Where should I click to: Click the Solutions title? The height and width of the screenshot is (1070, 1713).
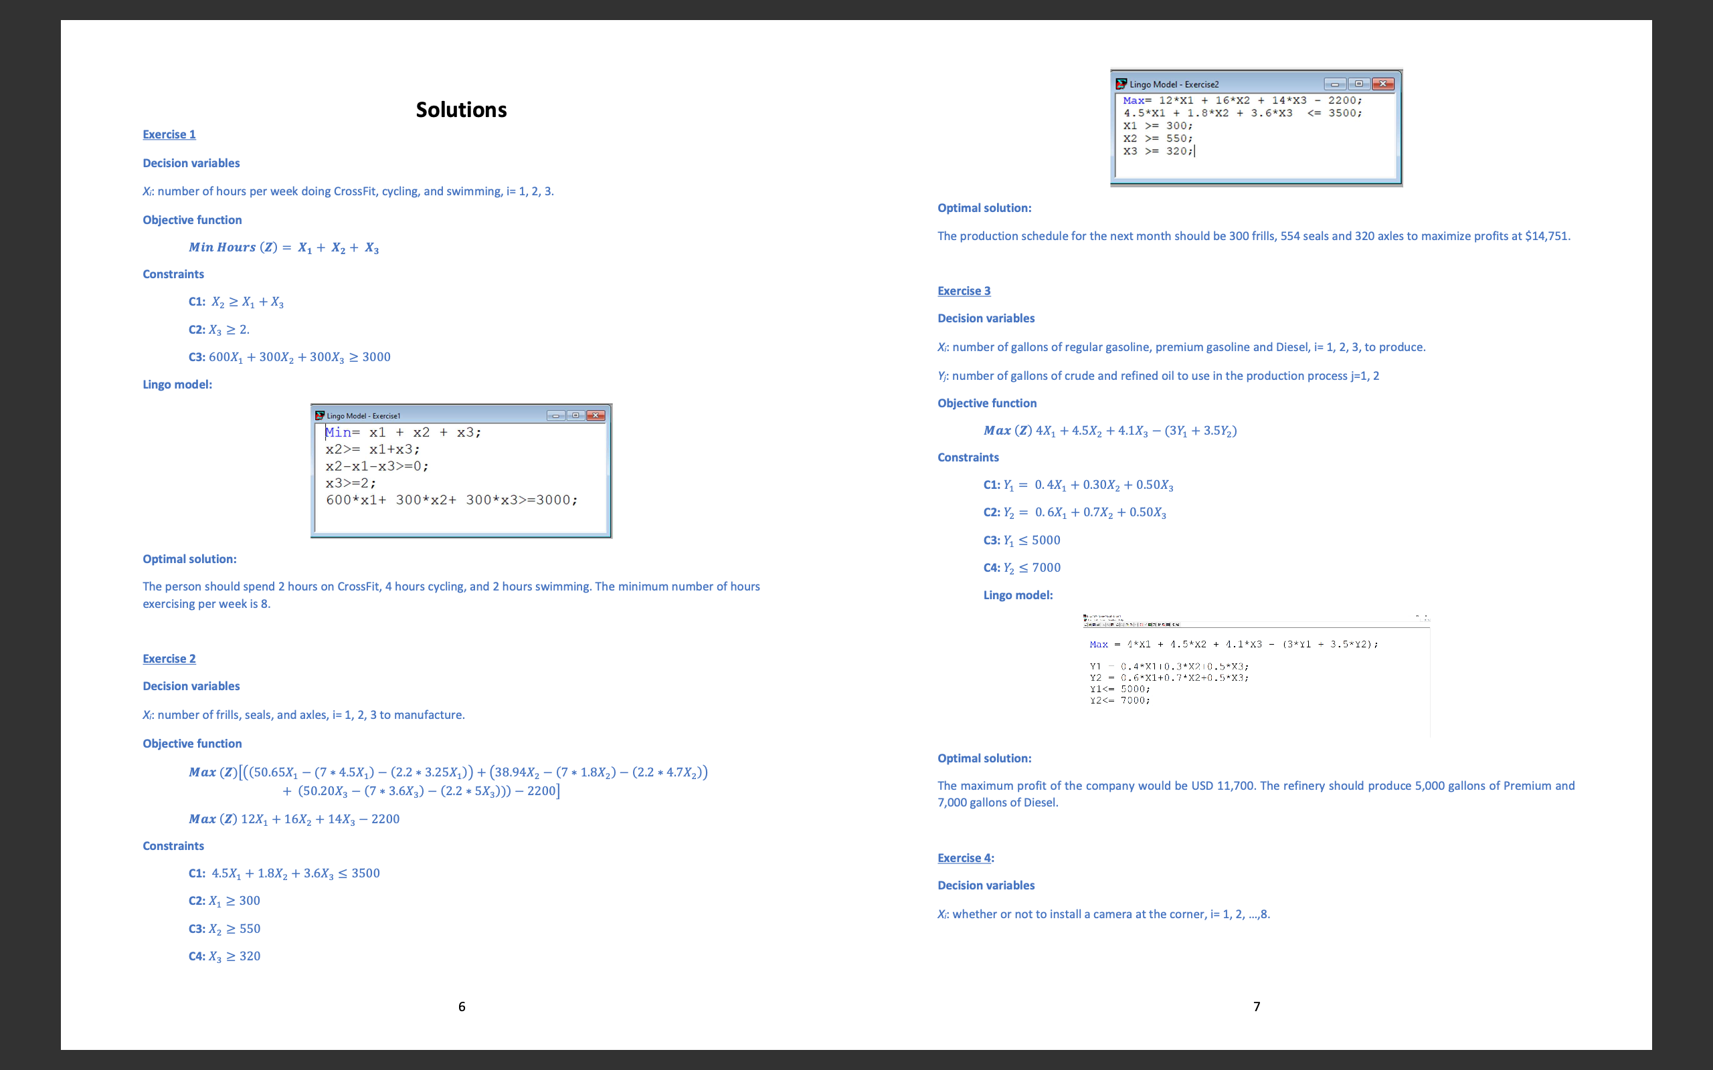click(461, 110)
